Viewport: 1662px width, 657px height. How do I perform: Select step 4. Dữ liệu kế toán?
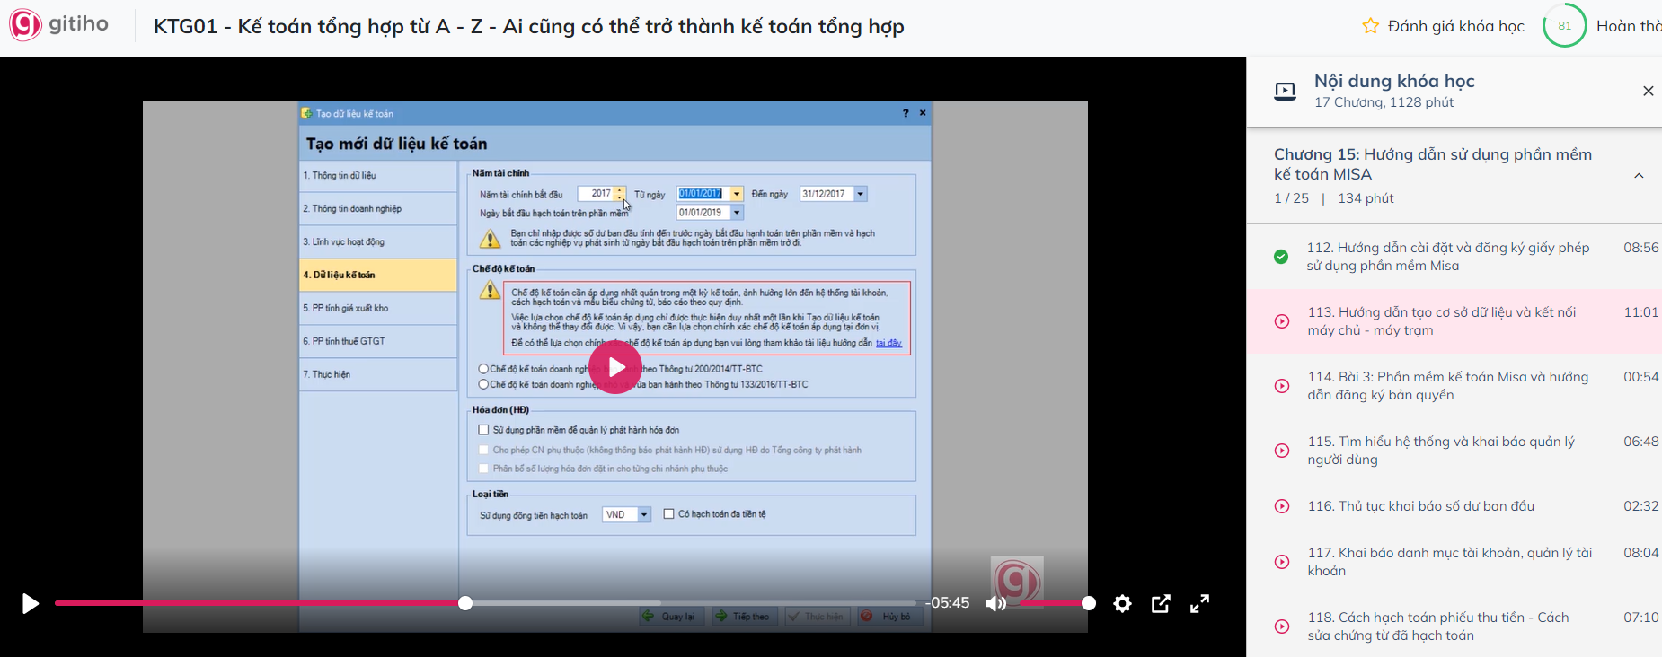point(378,275)
